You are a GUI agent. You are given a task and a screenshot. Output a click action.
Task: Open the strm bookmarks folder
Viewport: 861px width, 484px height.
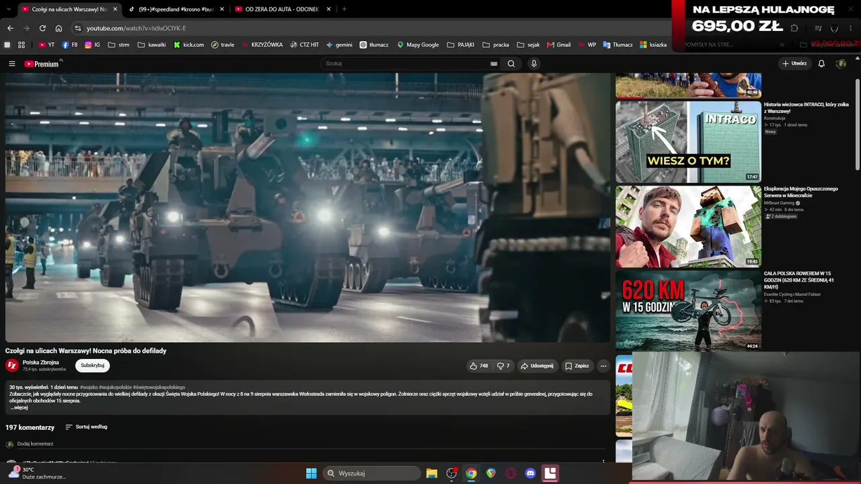(118, 45)
